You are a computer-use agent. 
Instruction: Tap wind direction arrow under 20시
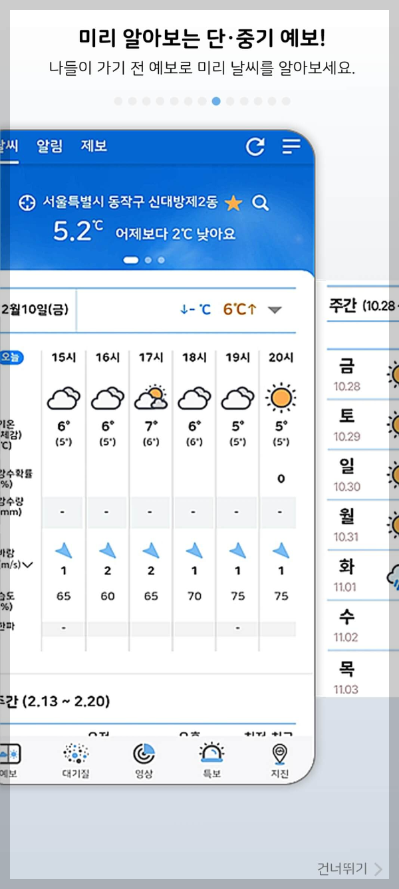coord(281,550)
